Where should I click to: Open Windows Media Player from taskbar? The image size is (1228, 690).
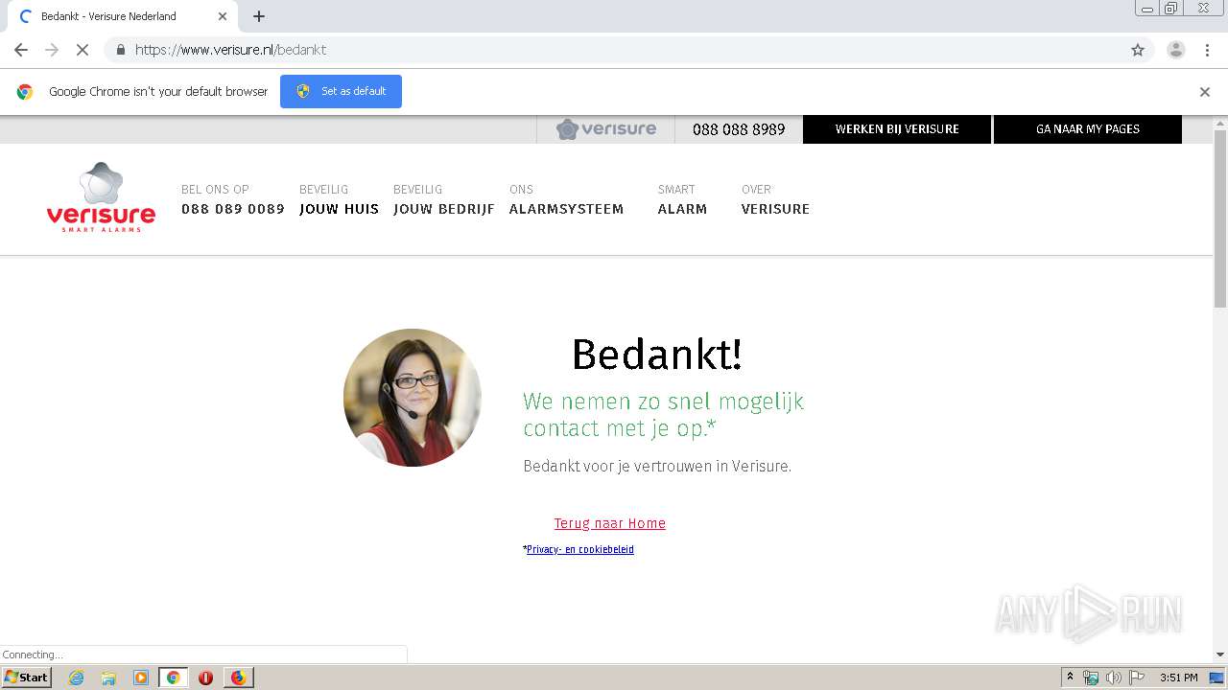click(141, 678)
